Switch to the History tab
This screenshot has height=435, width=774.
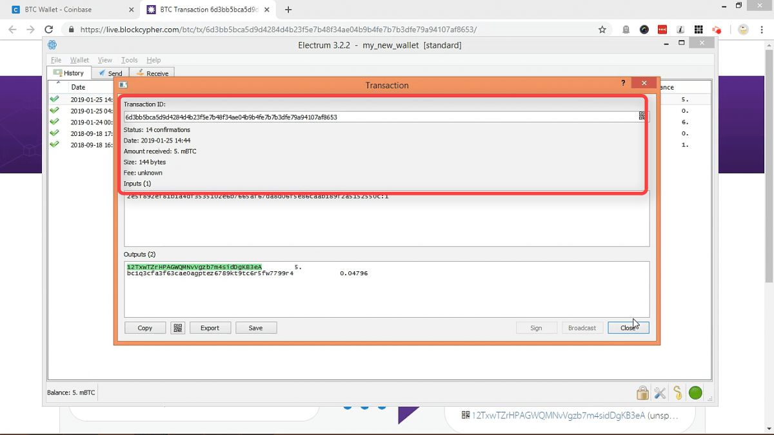[69, 73]
